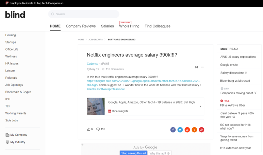Click the My Industry icon
The width and height of the screenshot is (263, 155).
point(7,142)
